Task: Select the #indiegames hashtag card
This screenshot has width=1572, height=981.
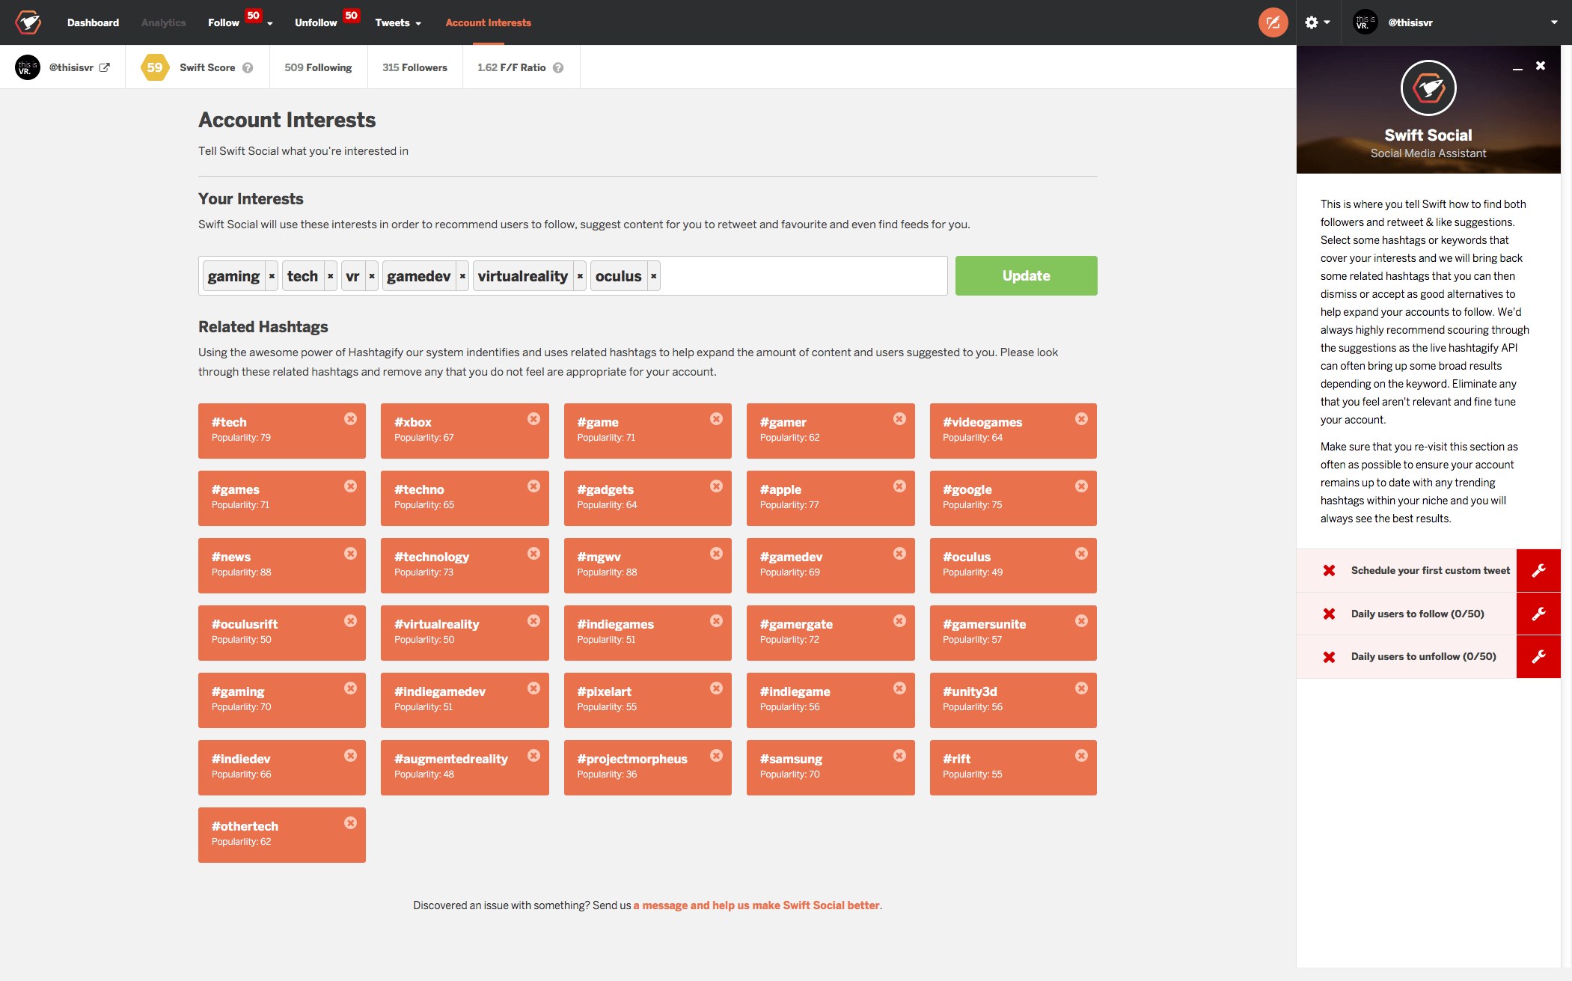Action: tap(647, 633)
